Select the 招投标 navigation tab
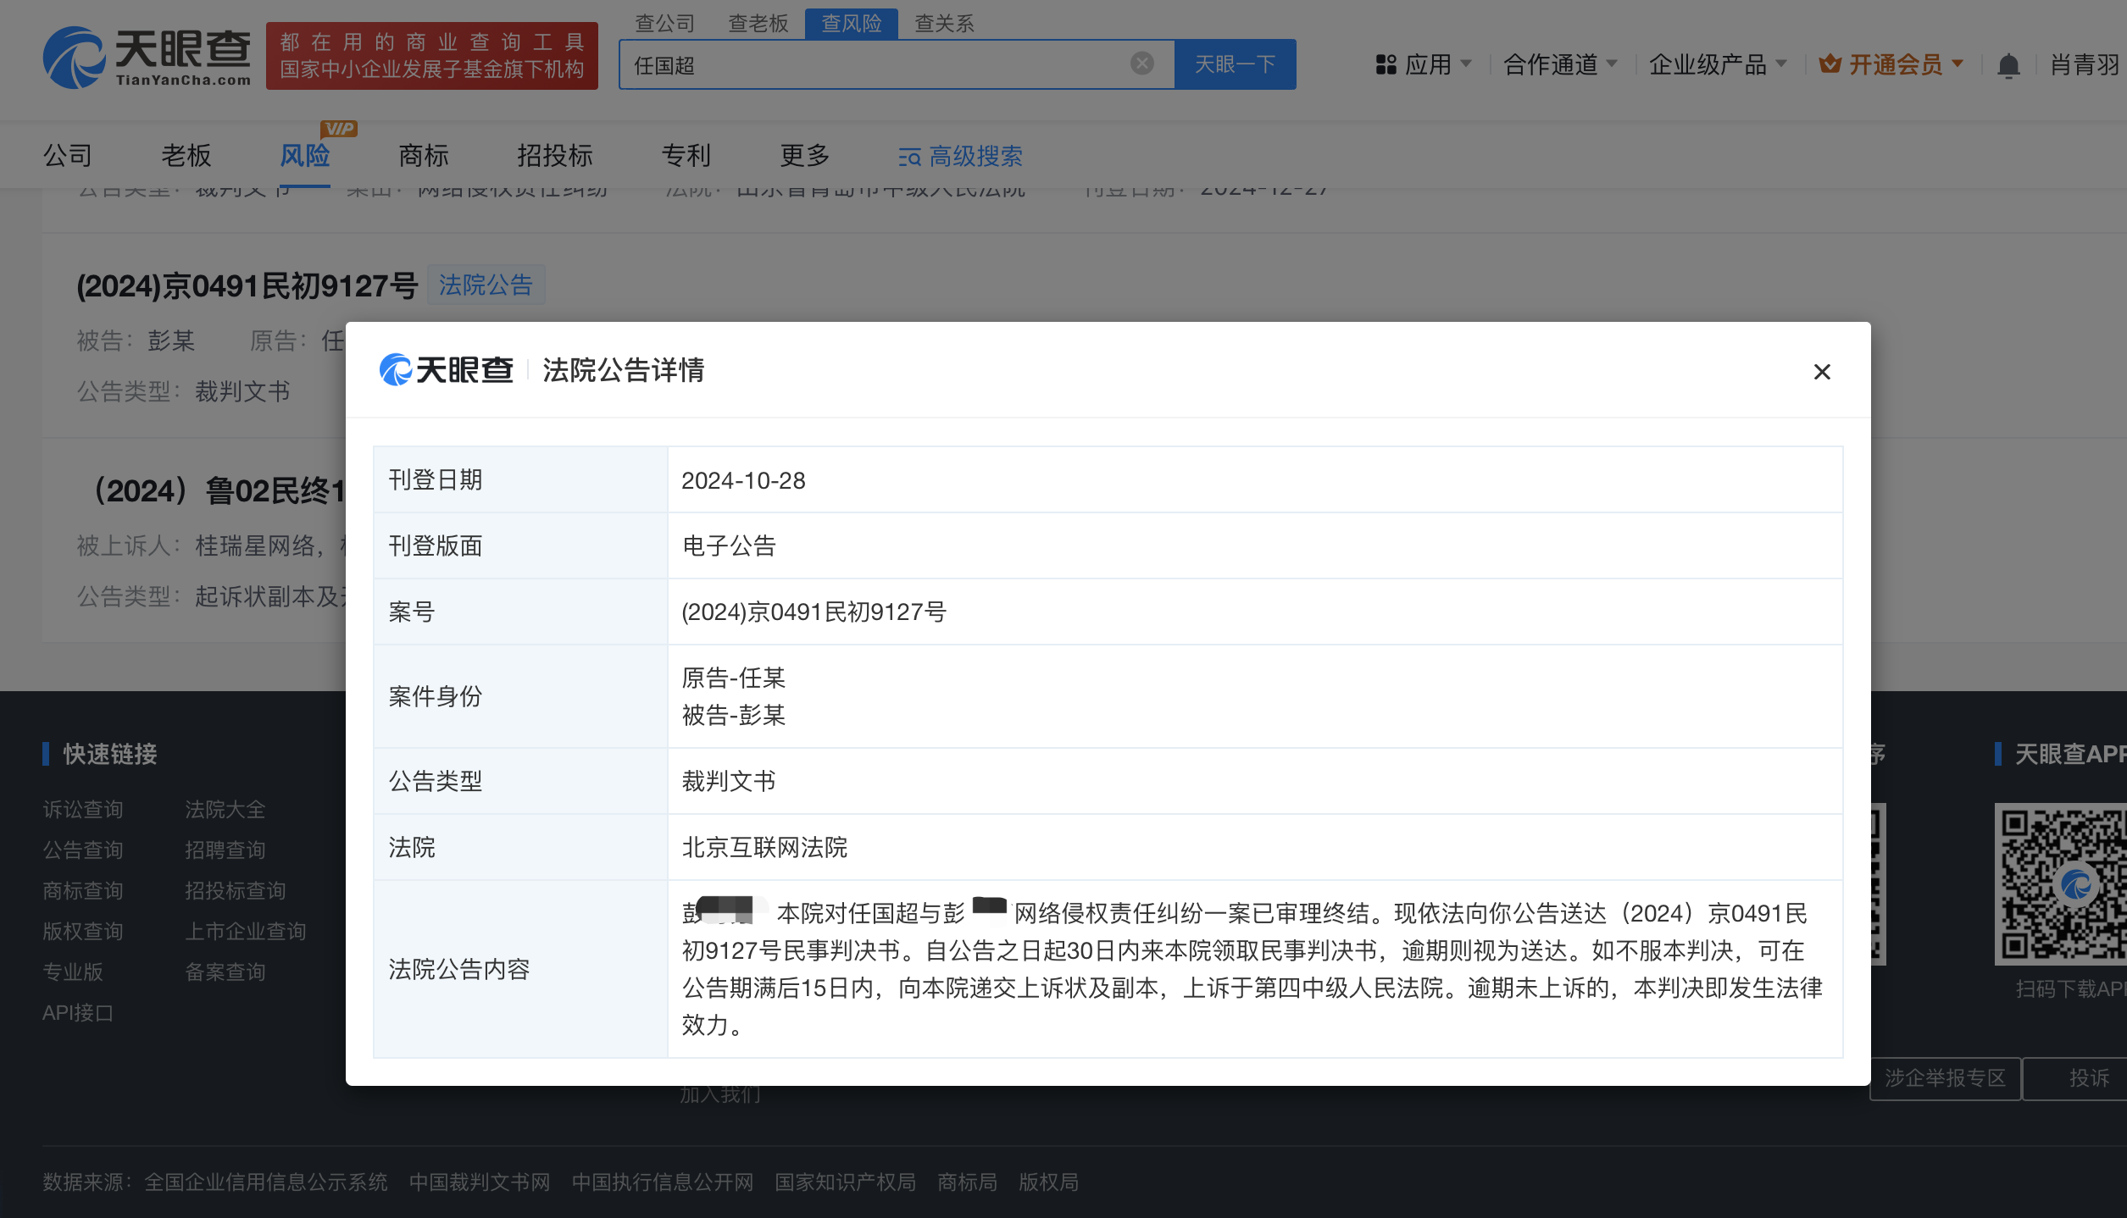Screen dimensions: 2127x1218 554,156
